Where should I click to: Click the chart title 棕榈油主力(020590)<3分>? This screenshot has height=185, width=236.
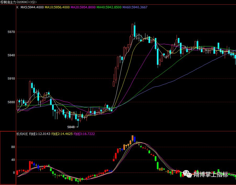[18, 2]
